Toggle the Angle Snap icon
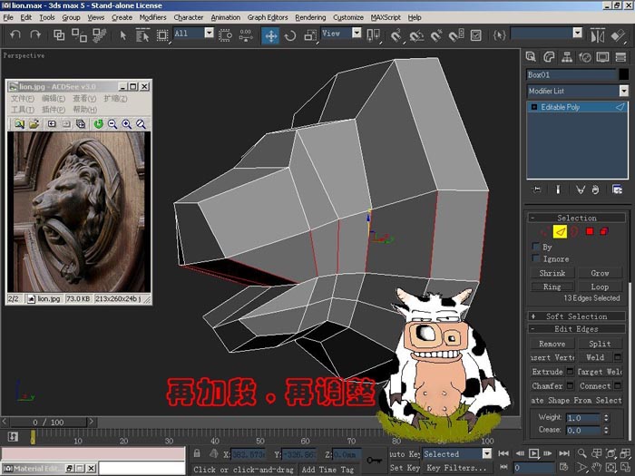 415,35
